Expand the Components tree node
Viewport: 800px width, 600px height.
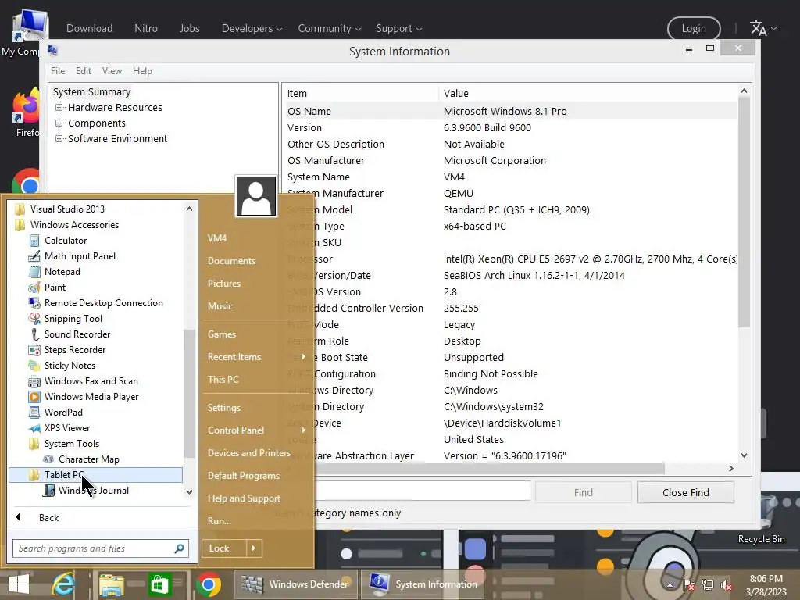[59, 123]
